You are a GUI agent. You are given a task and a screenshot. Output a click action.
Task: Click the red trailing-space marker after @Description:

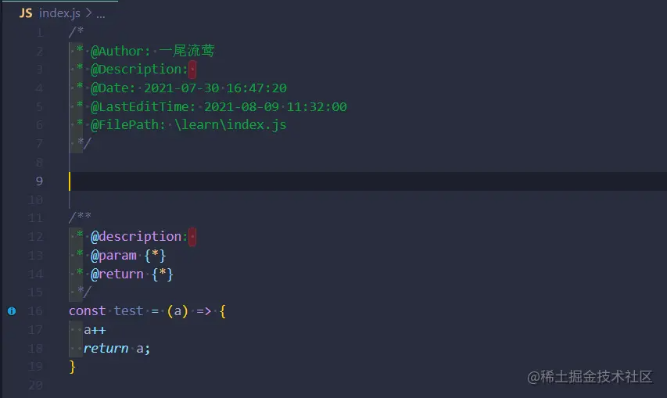point(192,70)
